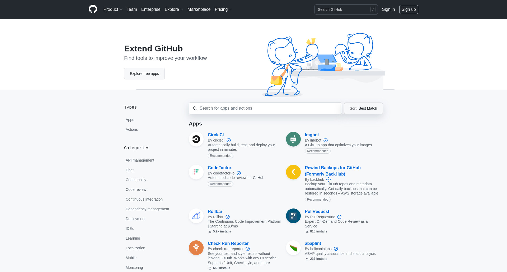Viewport: 507px width, 272px height.
Task: Open the CodeFactor app logo
Action: pos(196,172)
